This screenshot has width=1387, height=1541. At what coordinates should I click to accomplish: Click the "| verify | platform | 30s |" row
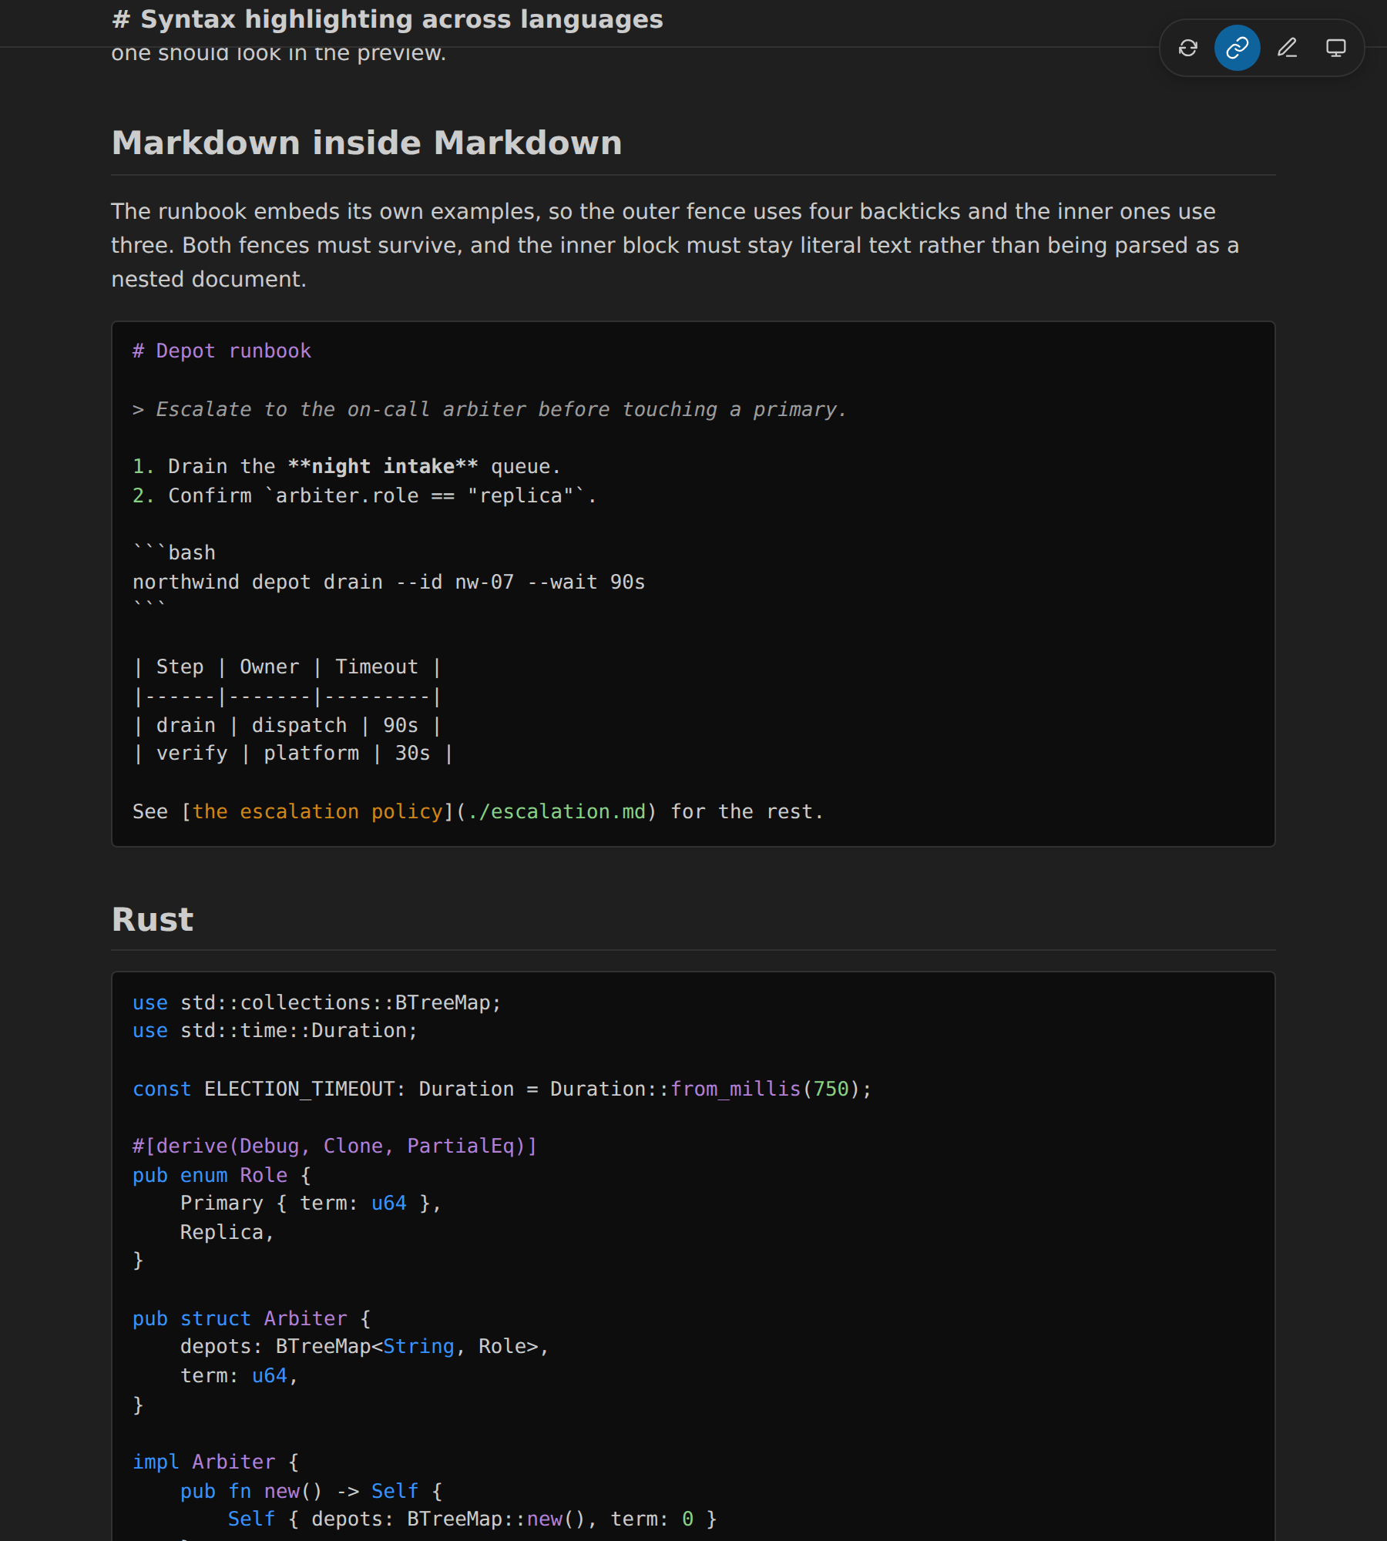[294, 753]
